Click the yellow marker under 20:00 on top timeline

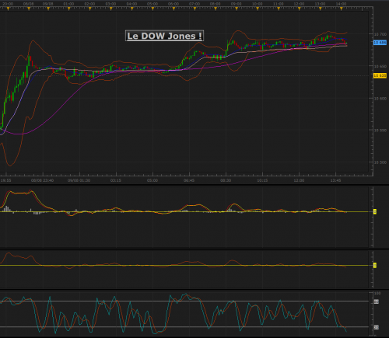[x=8, y=9]
